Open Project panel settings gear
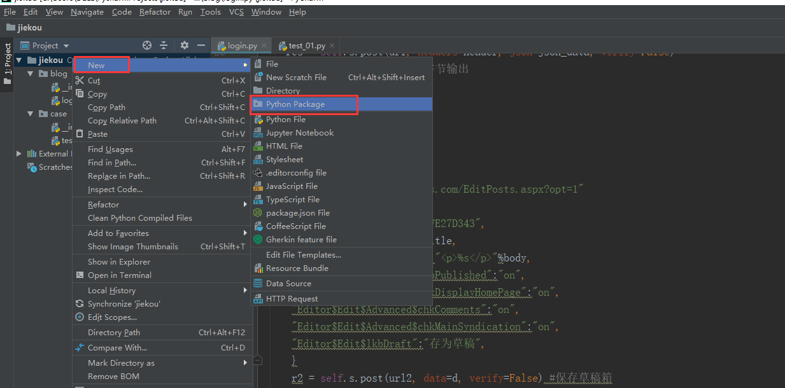 point(185,45)
